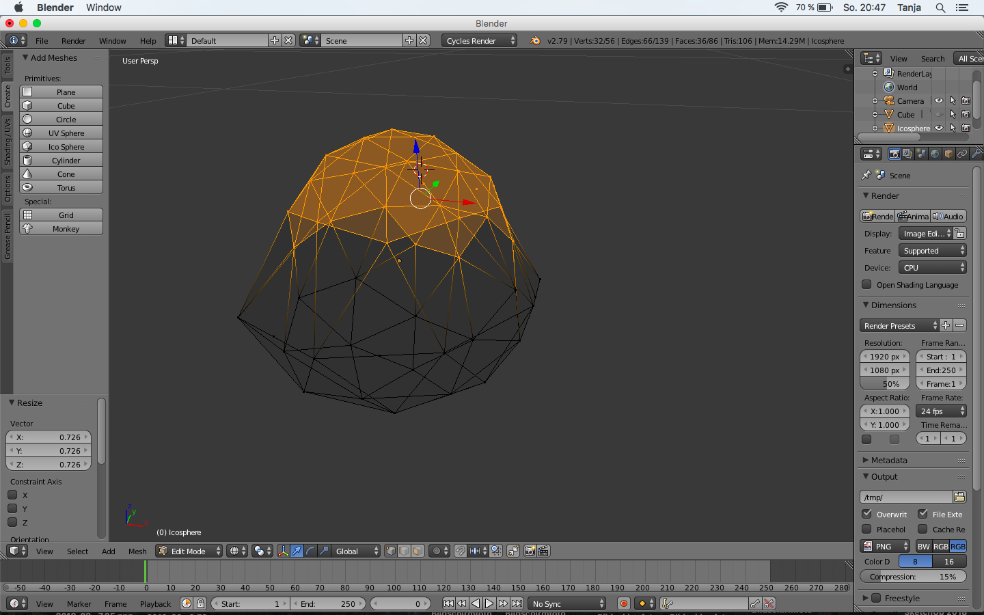
Task: Open the Feature set Supported dropdown
Action: click(x=933, y=251)
